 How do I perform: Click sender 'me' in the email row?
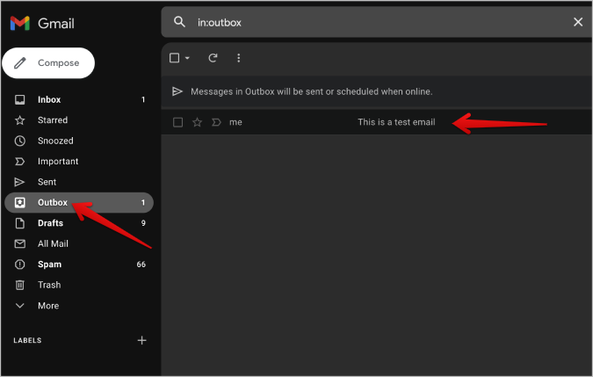pos(235,122)
